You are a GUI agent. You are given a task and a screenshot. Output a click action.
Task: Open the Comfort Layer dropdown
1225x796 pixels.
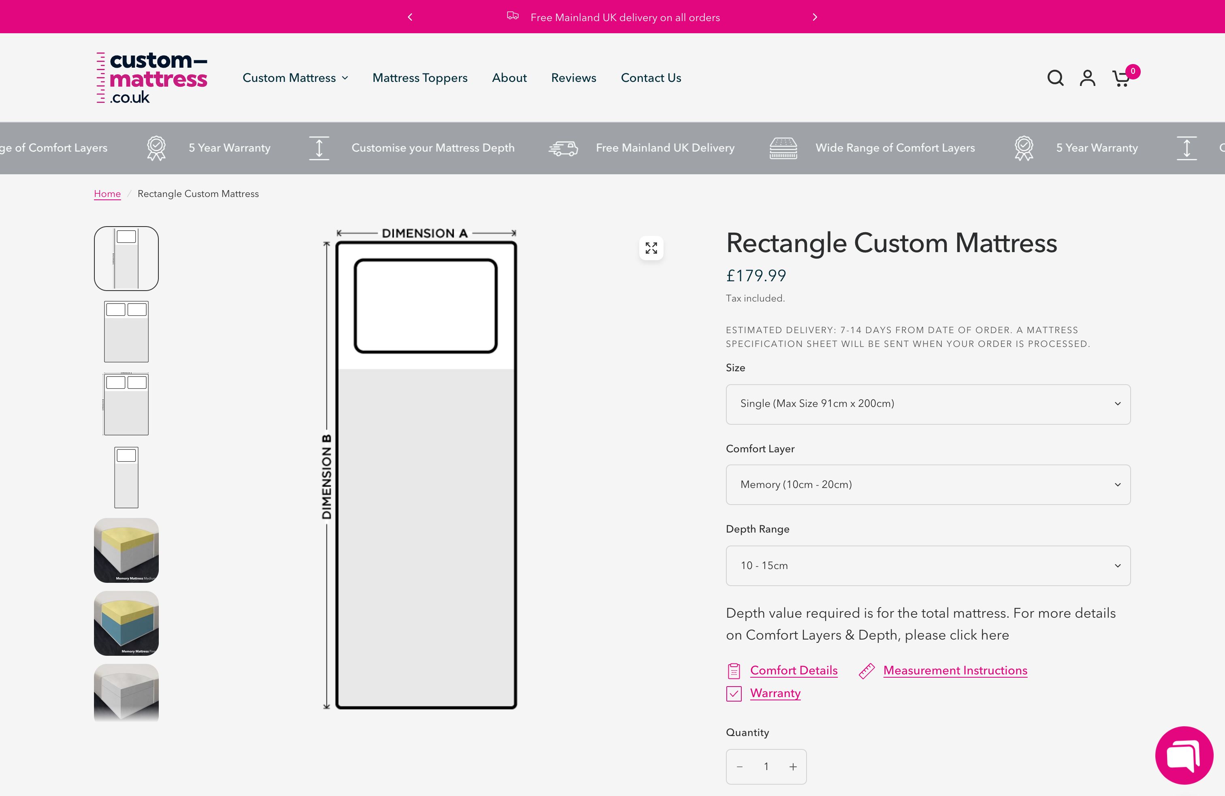tap(927, 484)
